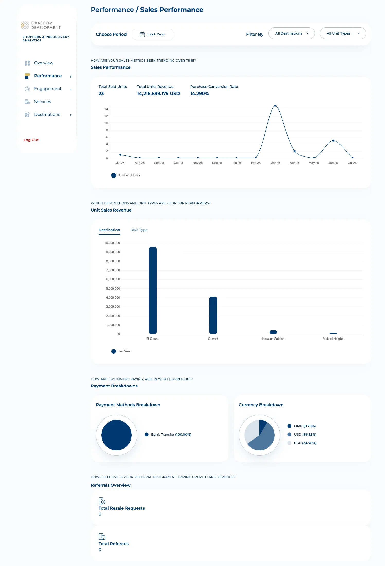The height and width of the screenshot is (566, 385).
Task: Click the Payment Methods Breakdown title
Action: (128, 405)
